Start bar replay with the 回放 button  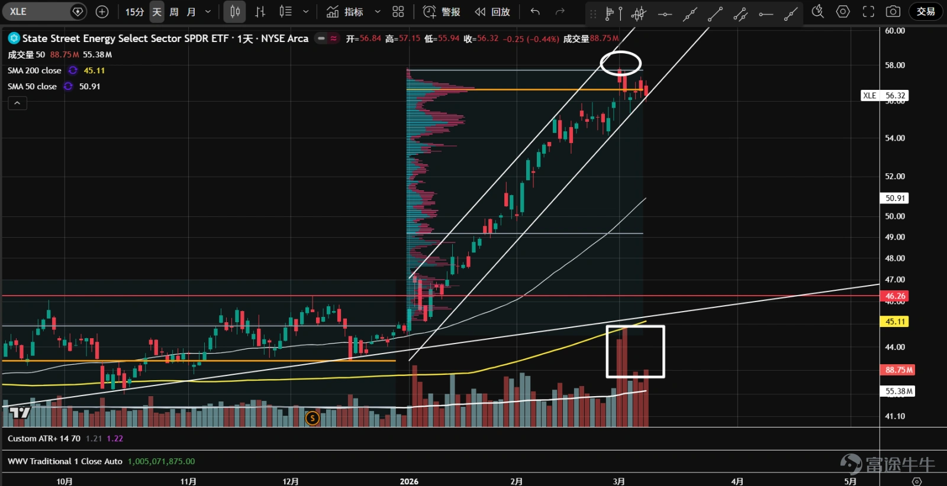[x=492, y=12]
